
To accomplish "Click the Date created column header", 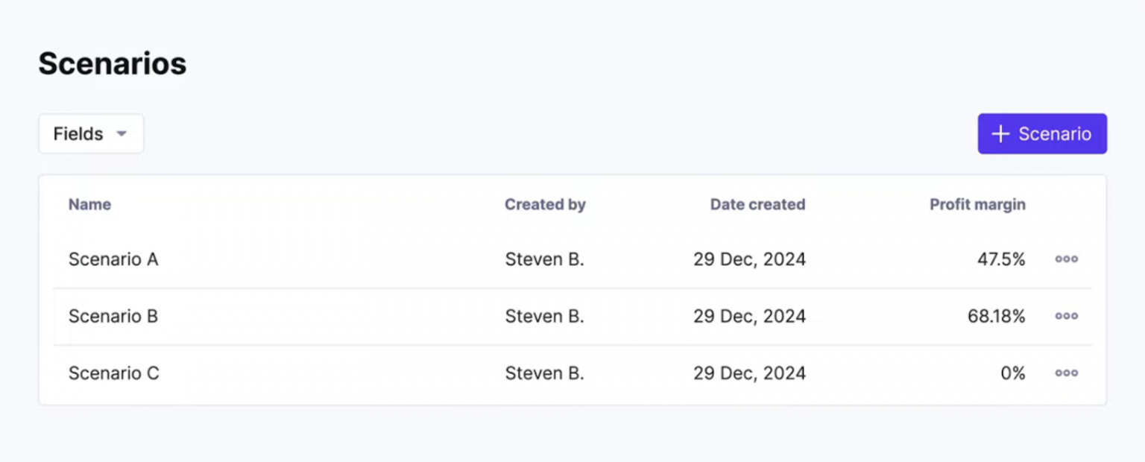I will click(x=757, y=204).
